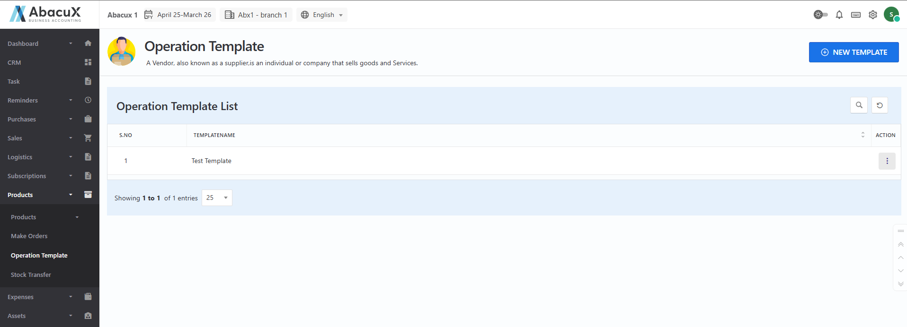Select Make Orders in sidebar

pyautogui.click(x=29, y=236)
